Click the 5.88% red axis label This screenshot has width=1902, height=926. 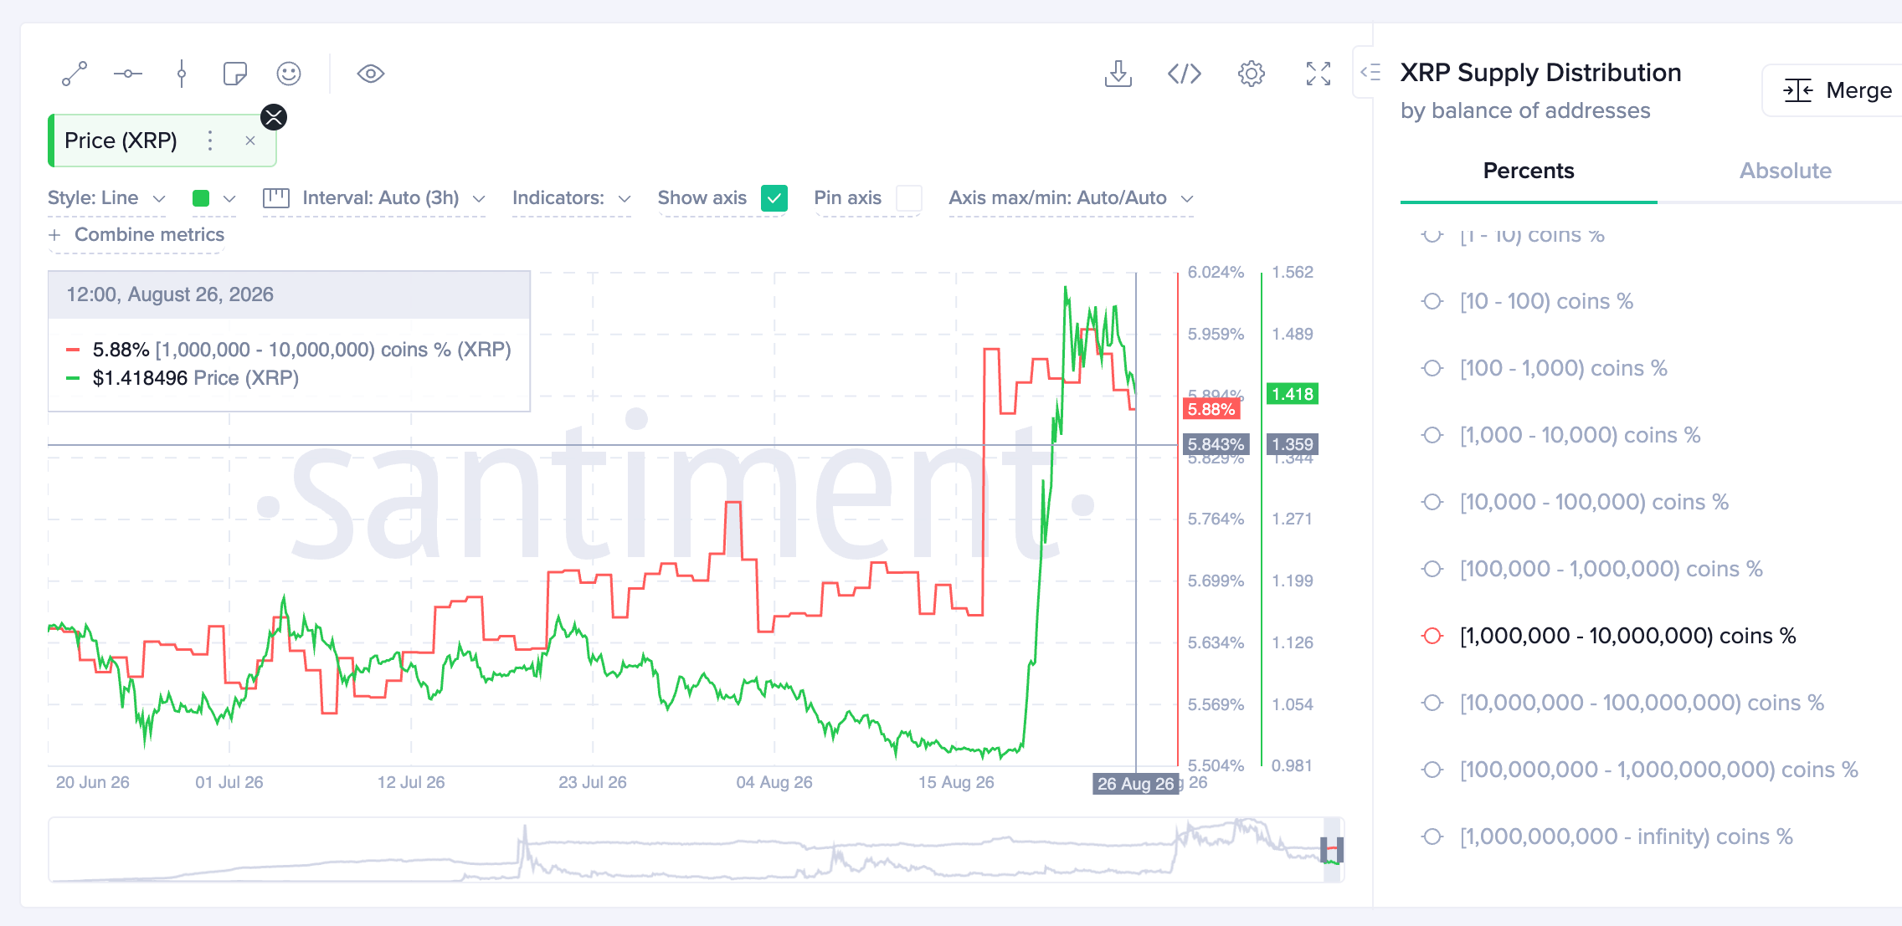1211,409
